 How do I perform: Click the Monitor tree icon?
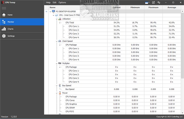[x=4, y=22]
